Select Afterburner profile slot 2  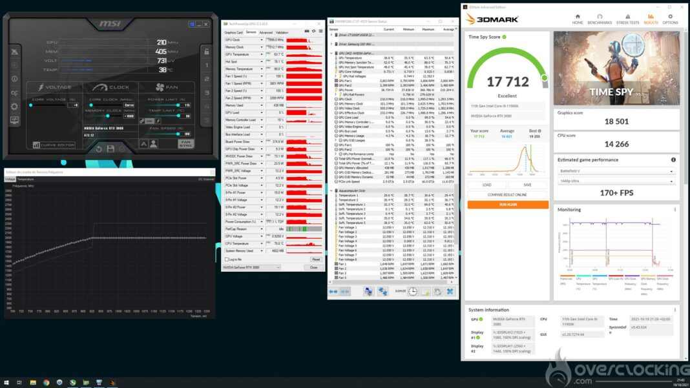[206, 79]
